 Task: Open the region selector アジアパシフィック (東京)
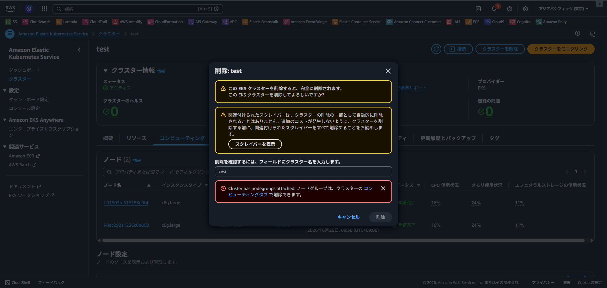point(564,9)
